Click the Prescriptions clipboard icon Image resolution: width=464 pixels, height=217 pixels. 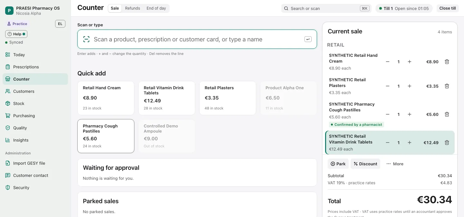8,67
